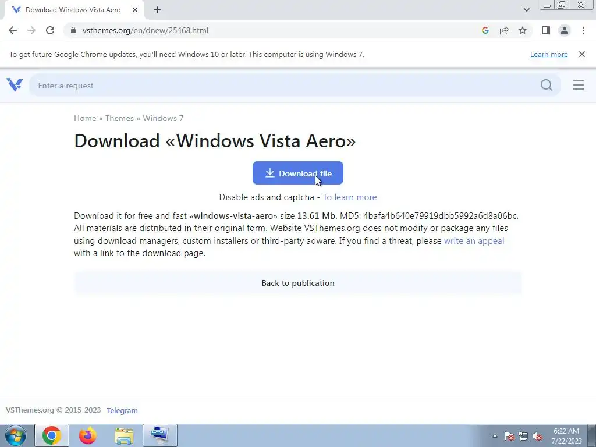Launch Firefox from the taskbar
Viewport: 596px width, 447px height.
click(88, 435)
